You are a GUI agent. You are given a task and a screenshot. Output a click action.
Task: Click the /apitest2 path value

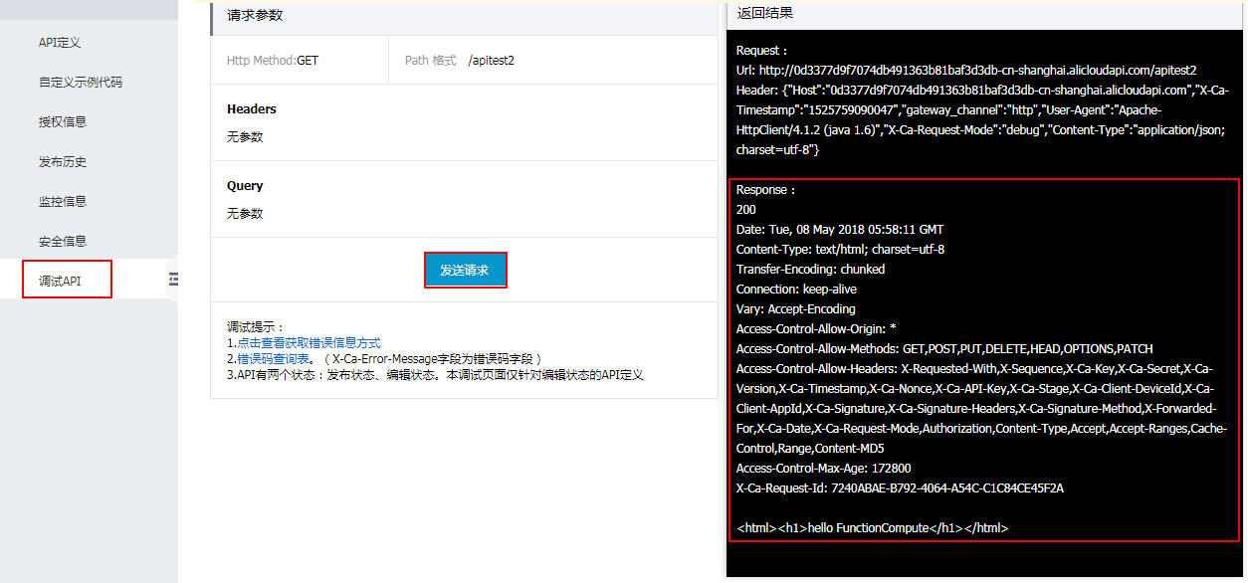492,61
